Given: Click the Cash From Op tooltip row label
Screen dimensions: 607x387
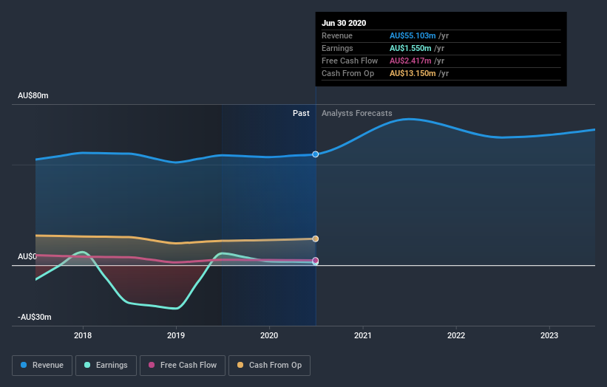Looking at the screenshot, I should 347,73.
